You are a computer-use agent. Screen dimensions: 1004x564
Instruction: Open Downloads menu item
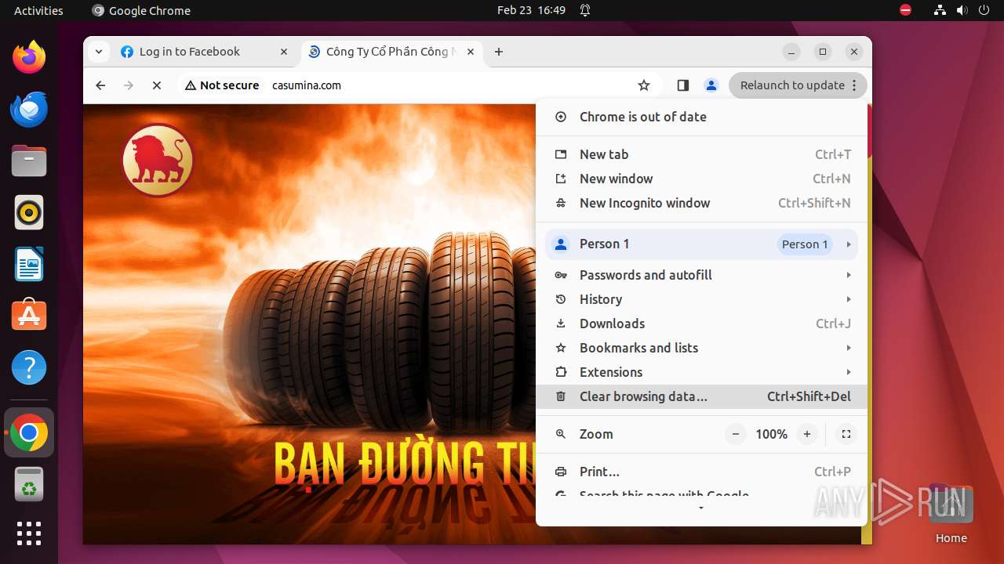coord(701,324)
